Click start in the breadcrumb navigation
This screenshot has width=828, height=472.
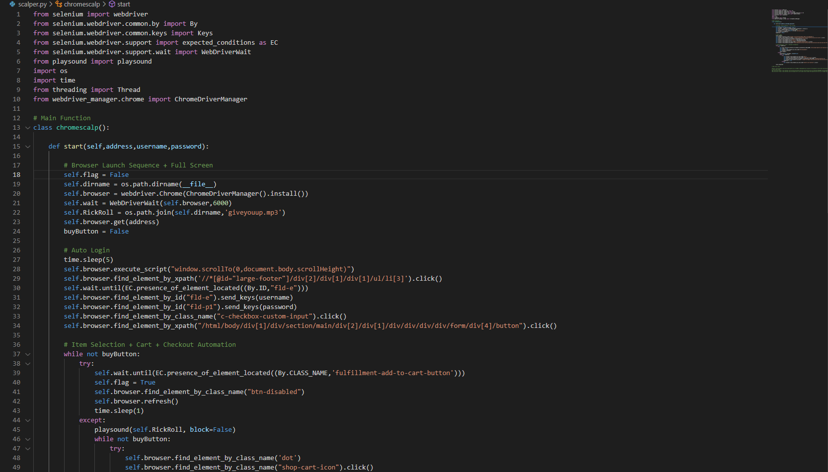pos(123,4)
